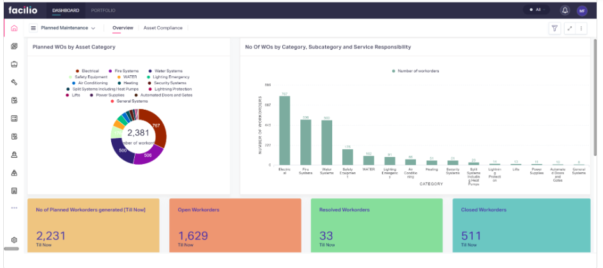Open the home icon in the sidebar
This screenshot has height=268, width=603.
tap(14, 28)
